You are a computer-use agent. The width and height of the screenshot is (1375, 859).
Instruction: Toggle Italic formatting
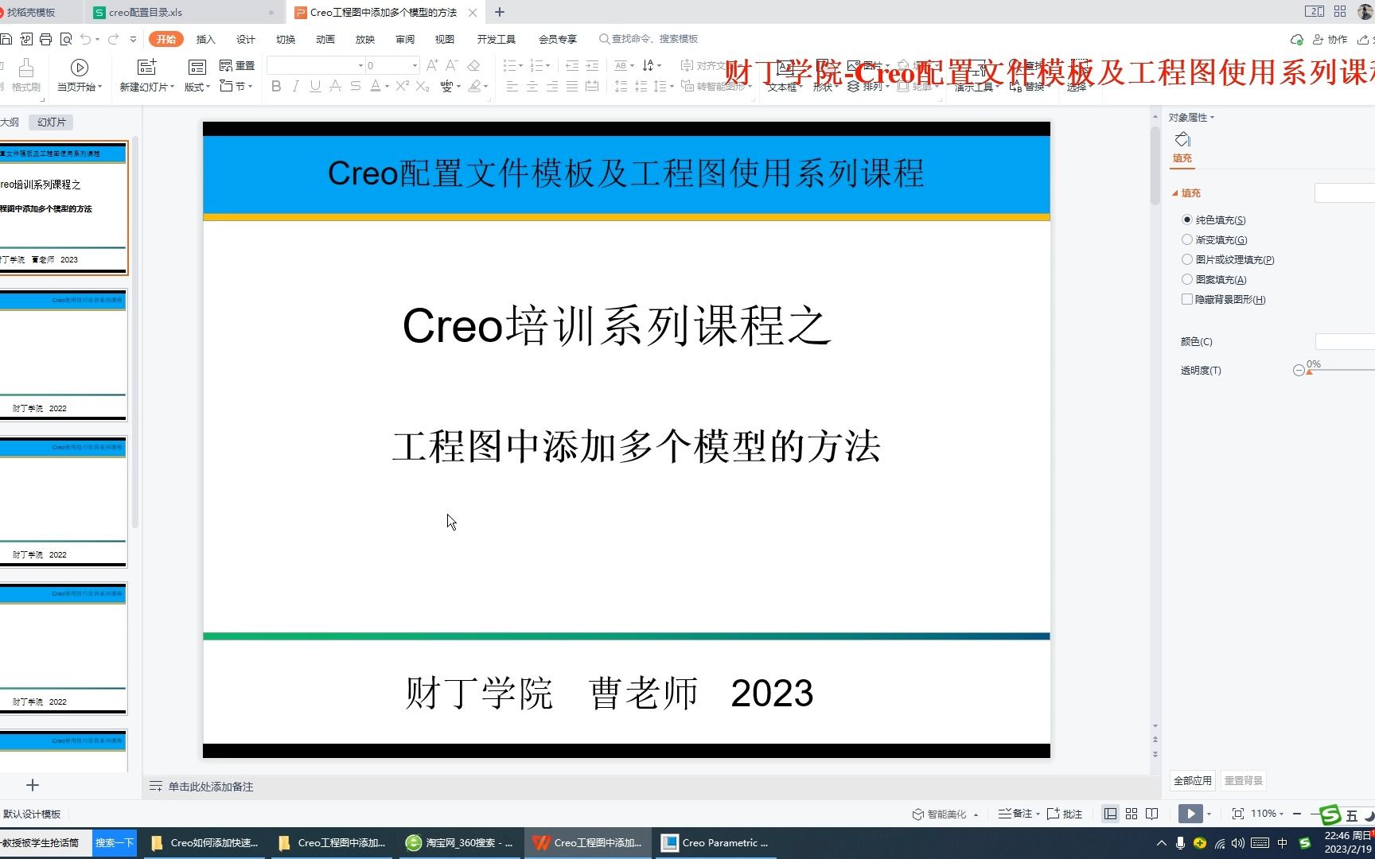click(x=296, y=86)
